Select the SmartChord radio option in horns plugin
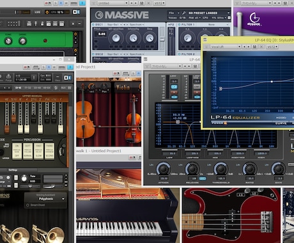294x243 pixels. click(27, 205)
